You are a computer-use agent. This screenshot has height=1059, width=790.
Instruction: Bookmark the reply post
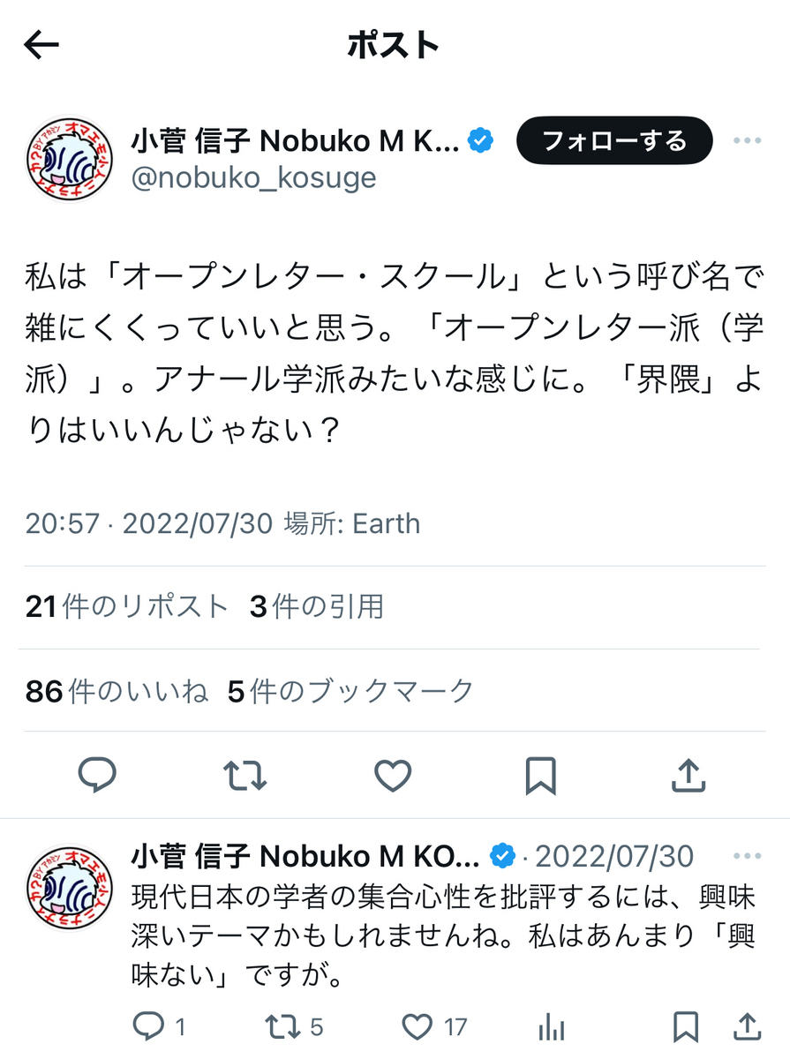(685, 1026)
